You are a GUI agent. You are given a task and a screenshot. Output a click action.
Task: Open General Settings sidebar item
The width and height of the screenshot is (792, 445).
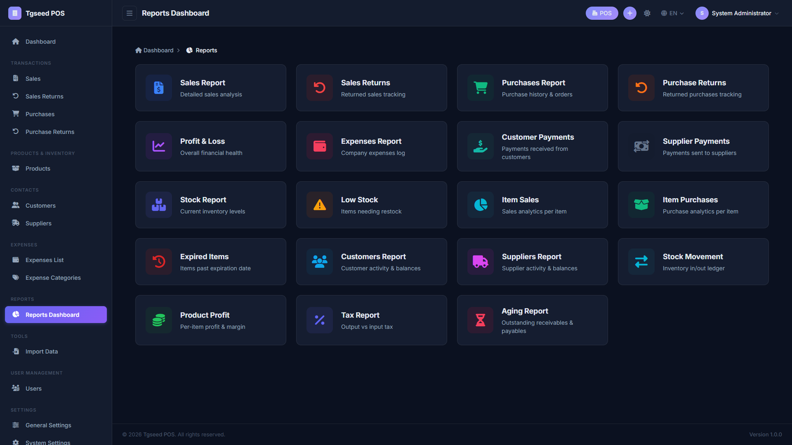[x=56, y=425]
